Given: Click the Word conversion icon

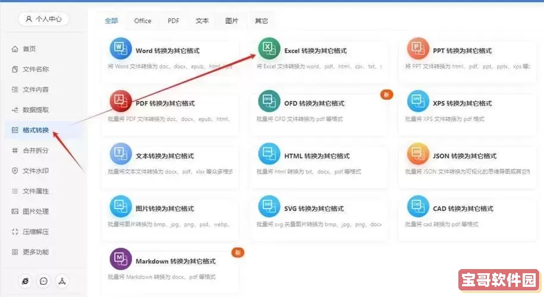Looking at the screenshot, I should coord(121,49).
